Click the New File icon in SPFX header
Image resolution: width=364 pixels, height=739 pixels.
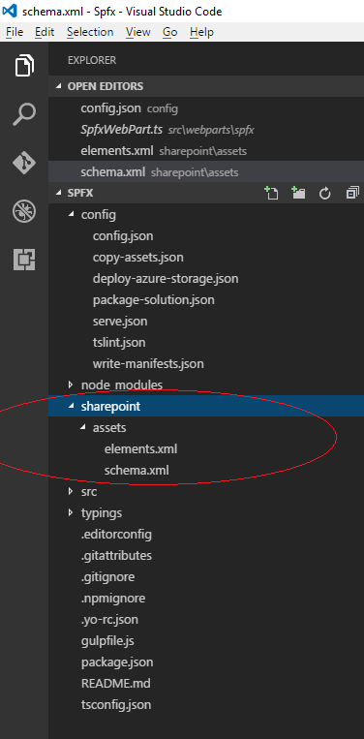click(x=271, y=194)
